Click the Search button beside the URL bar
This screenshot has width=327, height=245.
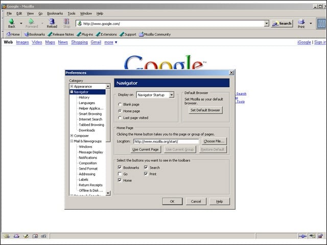[282, 23]
